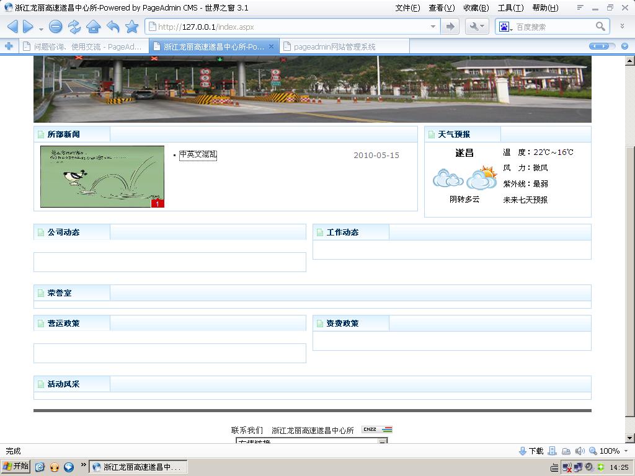The width and height of the screenshot is (635, 476).
Task: Click the 荣誉室 section heading
Action: [60, 293]
